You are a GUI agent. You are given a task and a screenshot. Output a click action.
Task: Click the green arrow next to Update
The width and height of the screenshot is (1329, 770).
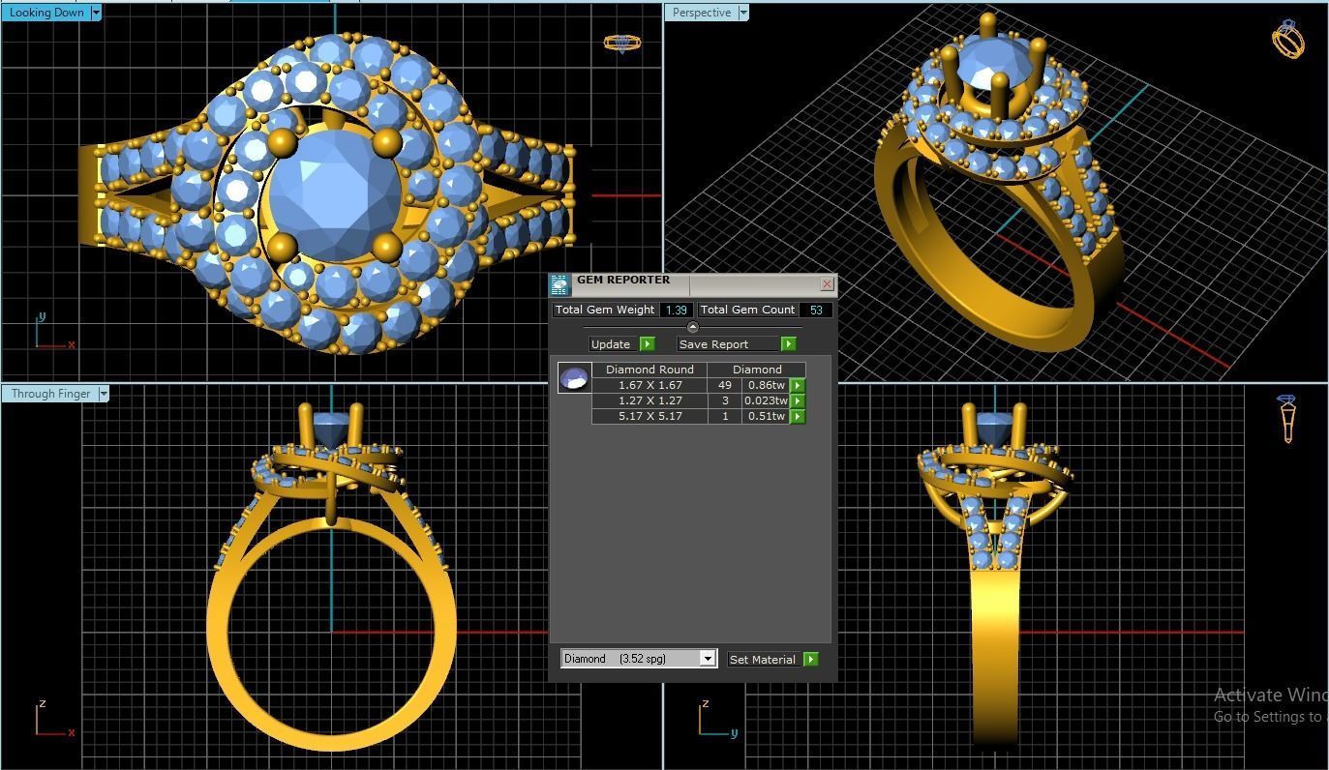click(x=648, y=344)
